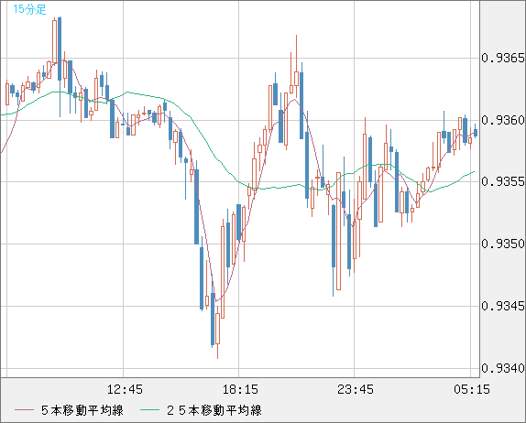This screenshot has width=526, height=423.
Task: Click the 0.9360 price axis label
Action: tap(502, 120)
